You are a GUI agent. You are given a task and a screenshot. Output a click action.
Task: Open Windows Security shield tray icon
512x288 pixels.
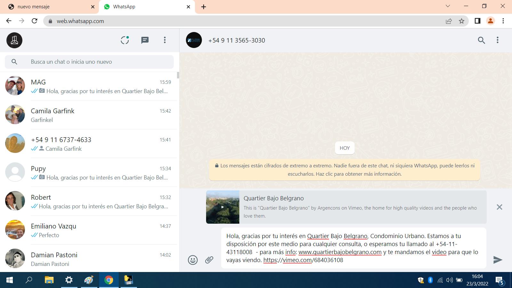(x=421, y=280)
